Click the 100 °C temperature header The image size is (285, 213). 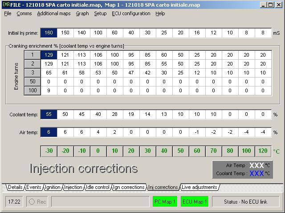[246, 151]
